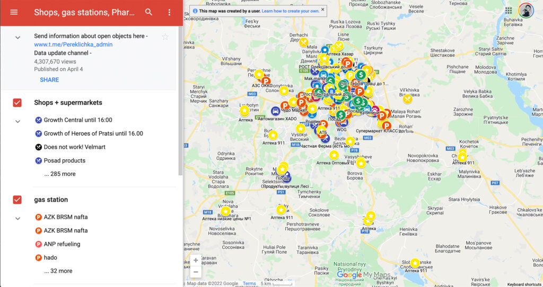Click the search magnifier icon
This screenshot has height=287, width=543.
(x=149, y=12)
